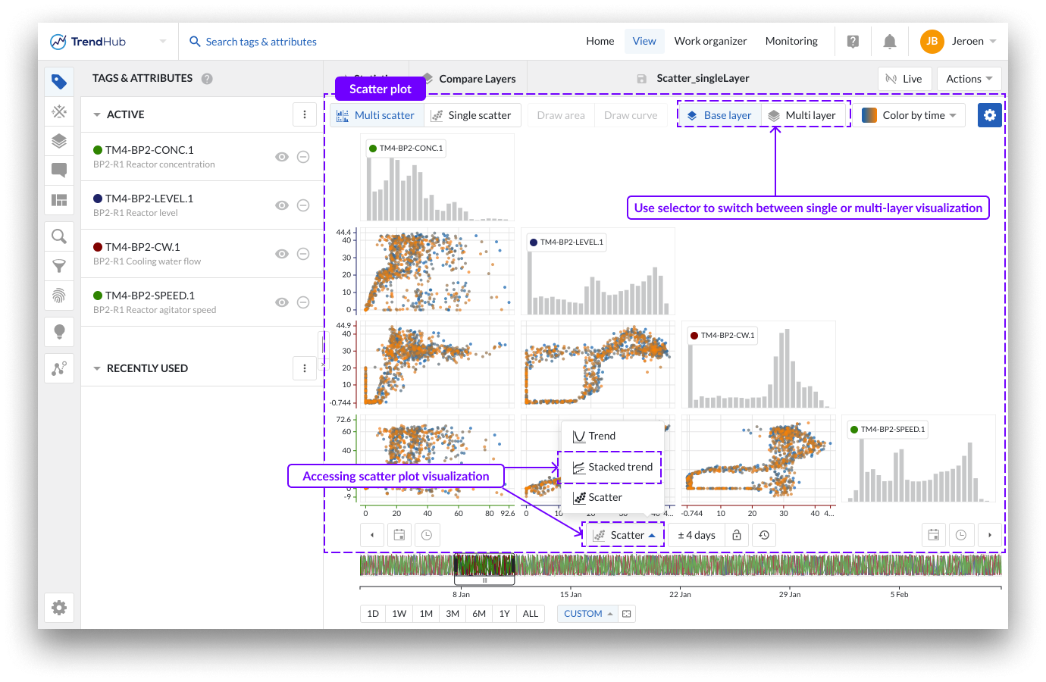Image resolution: width=1046 pixels, height=682 pixels.
Task: Remove the TM4-BP2-CONC.1 tag with its minus icon
Action: (x=303, y=157)
